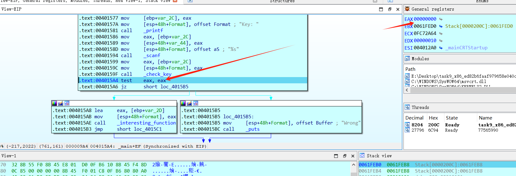Follow the Stack[0000200C]:0061FED0 reference for EBX
The image size is (516, 176).
point(479,26)
